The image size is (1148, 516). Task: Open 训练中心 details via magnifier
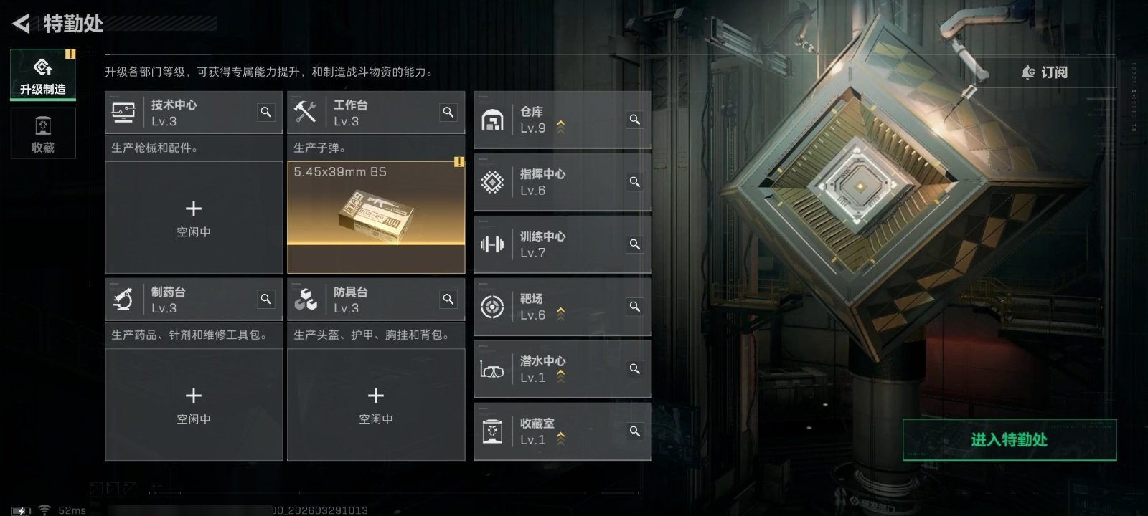tap(635, 244)
